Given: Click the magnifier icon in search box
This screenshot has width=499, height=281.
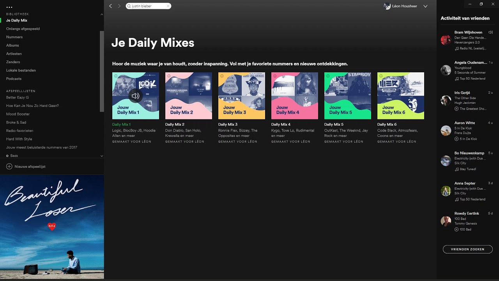Looking at the screenshot, I should (129, 6).
